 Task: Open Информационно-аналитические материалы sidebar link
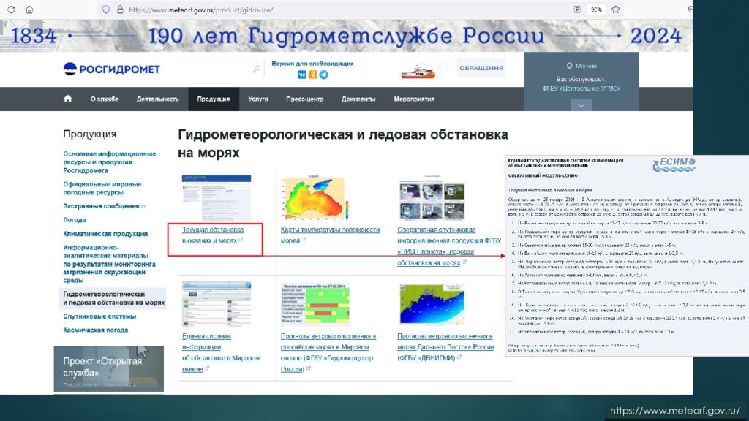(x=110, y=264)
